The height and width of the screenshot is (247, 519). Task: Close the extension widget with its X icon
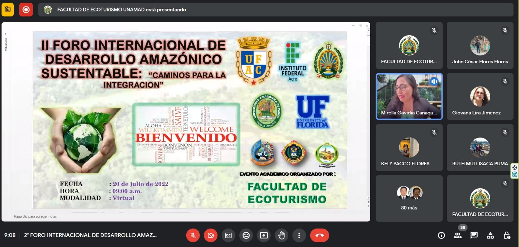coord(514,168)
